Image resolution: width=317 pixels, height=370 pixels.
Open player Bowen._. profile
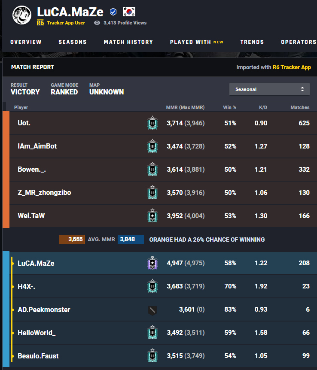(32, 169)
